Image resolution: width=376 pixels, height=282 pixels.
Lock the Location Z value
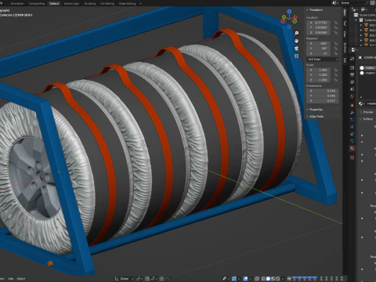[335, 32]
